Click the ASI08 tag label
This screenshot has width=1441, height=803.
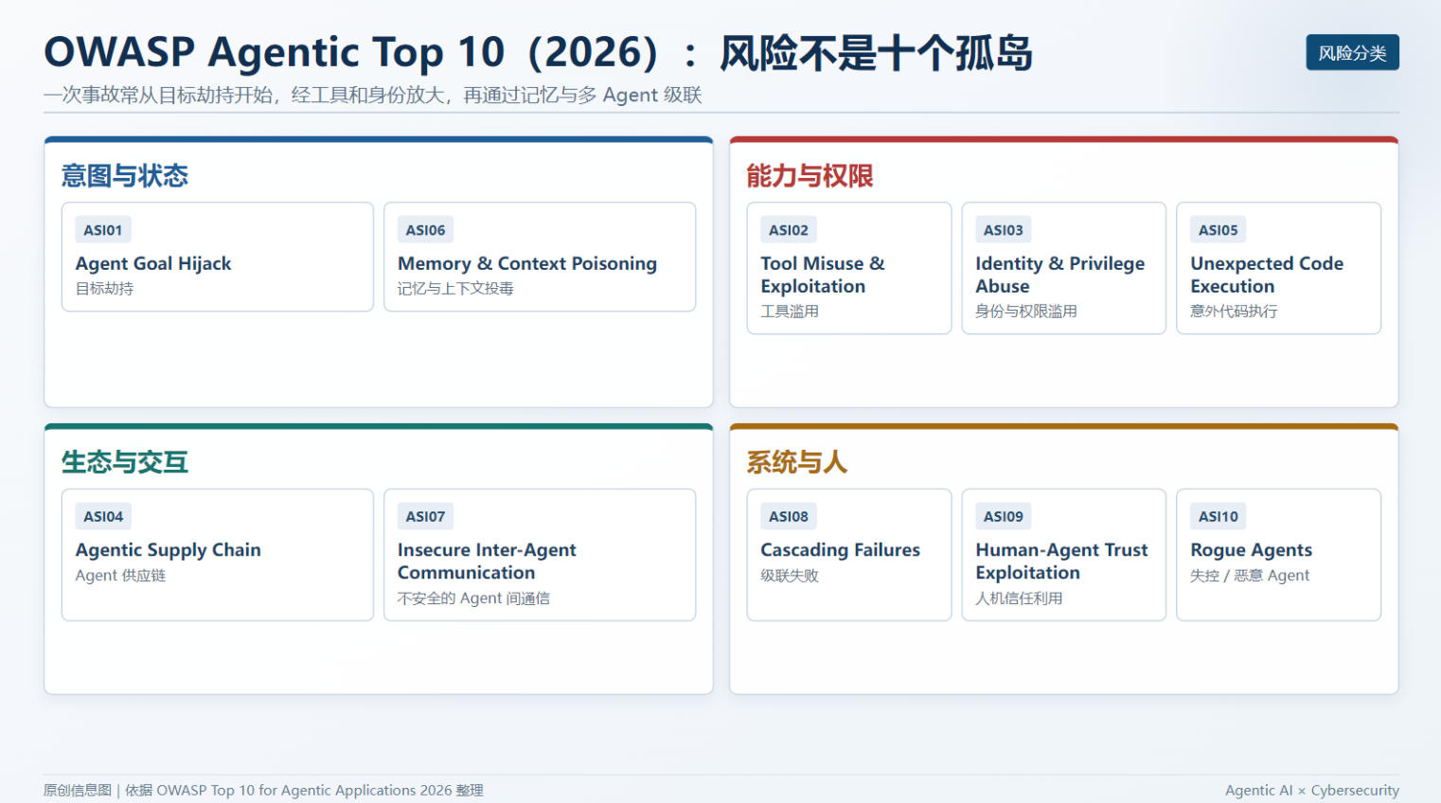coord(789,517)
